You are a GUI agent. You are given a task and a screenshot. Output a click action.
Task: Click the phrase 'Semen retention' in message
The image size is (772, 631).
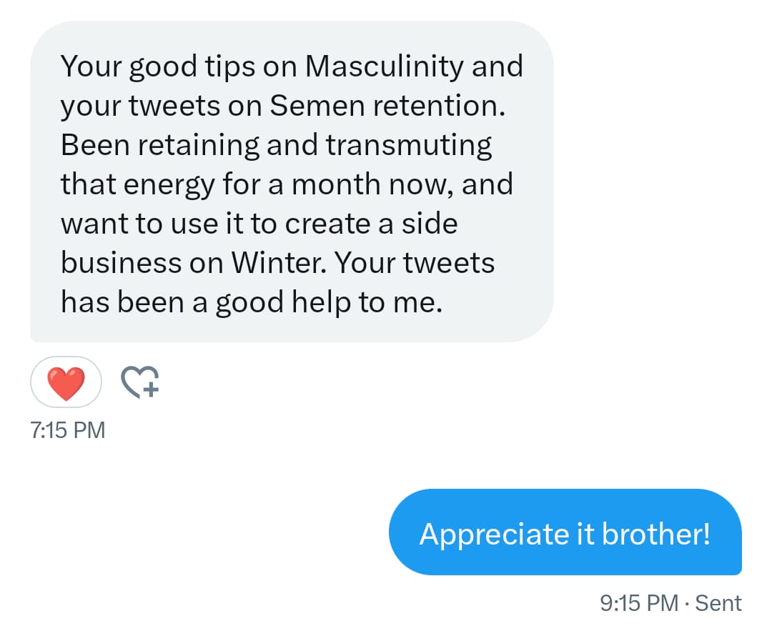[x=387, y=105]
